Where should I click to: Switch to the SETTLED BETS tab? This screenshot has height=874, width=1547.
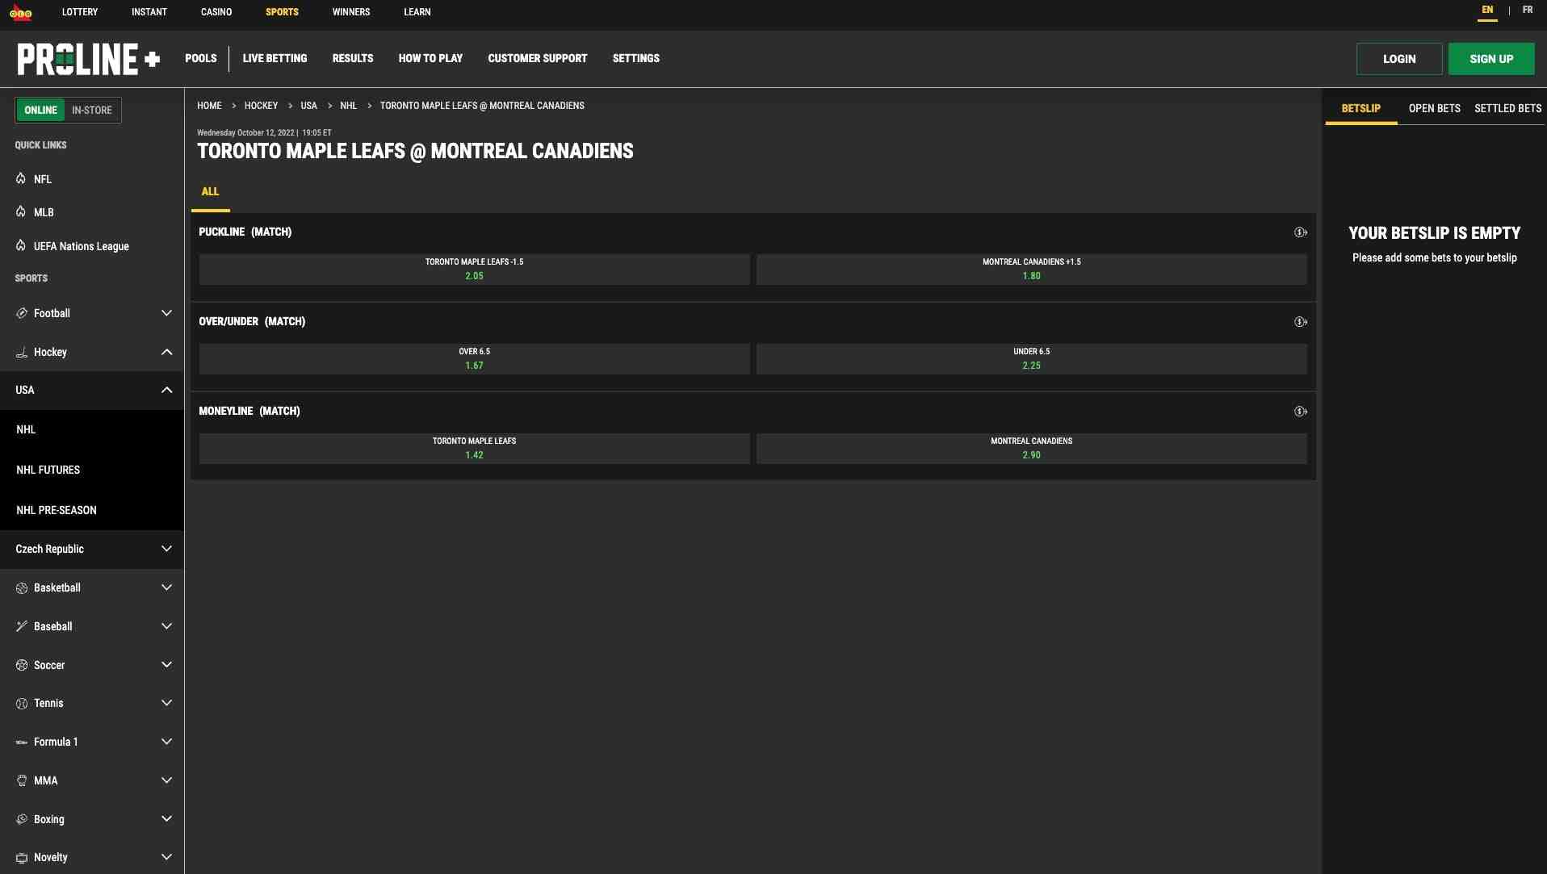(x=1507, y=108)
